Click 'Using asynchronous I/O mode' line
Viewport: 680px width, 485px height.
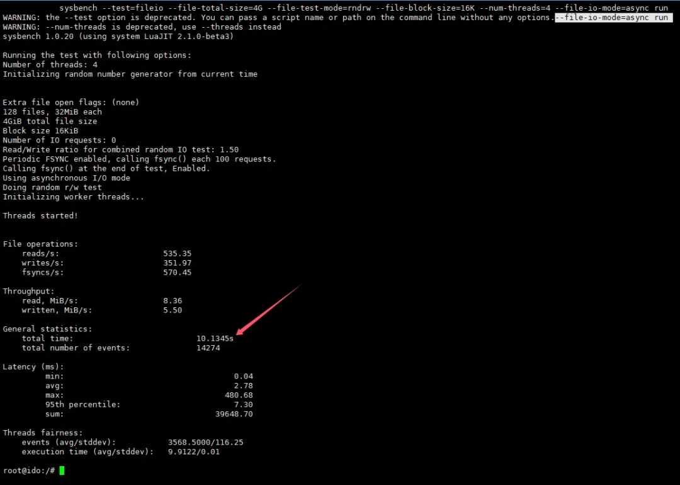[66, 178]
